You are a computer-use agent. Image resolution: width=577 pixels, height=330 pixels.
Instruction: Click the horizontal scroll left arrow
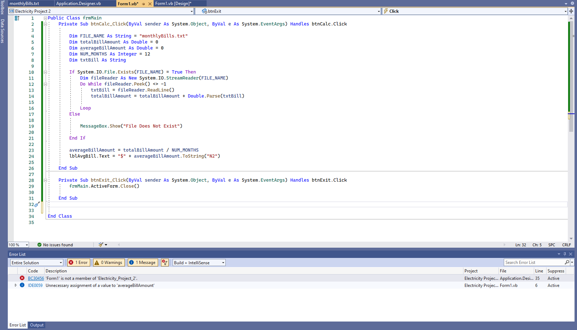(x=119, y=244)
